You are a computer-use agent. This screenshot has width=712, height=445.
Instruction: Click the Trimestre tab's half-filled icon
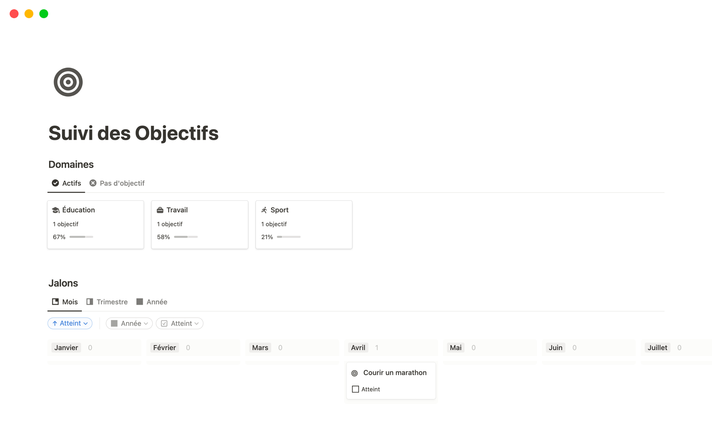coord(90,302)
